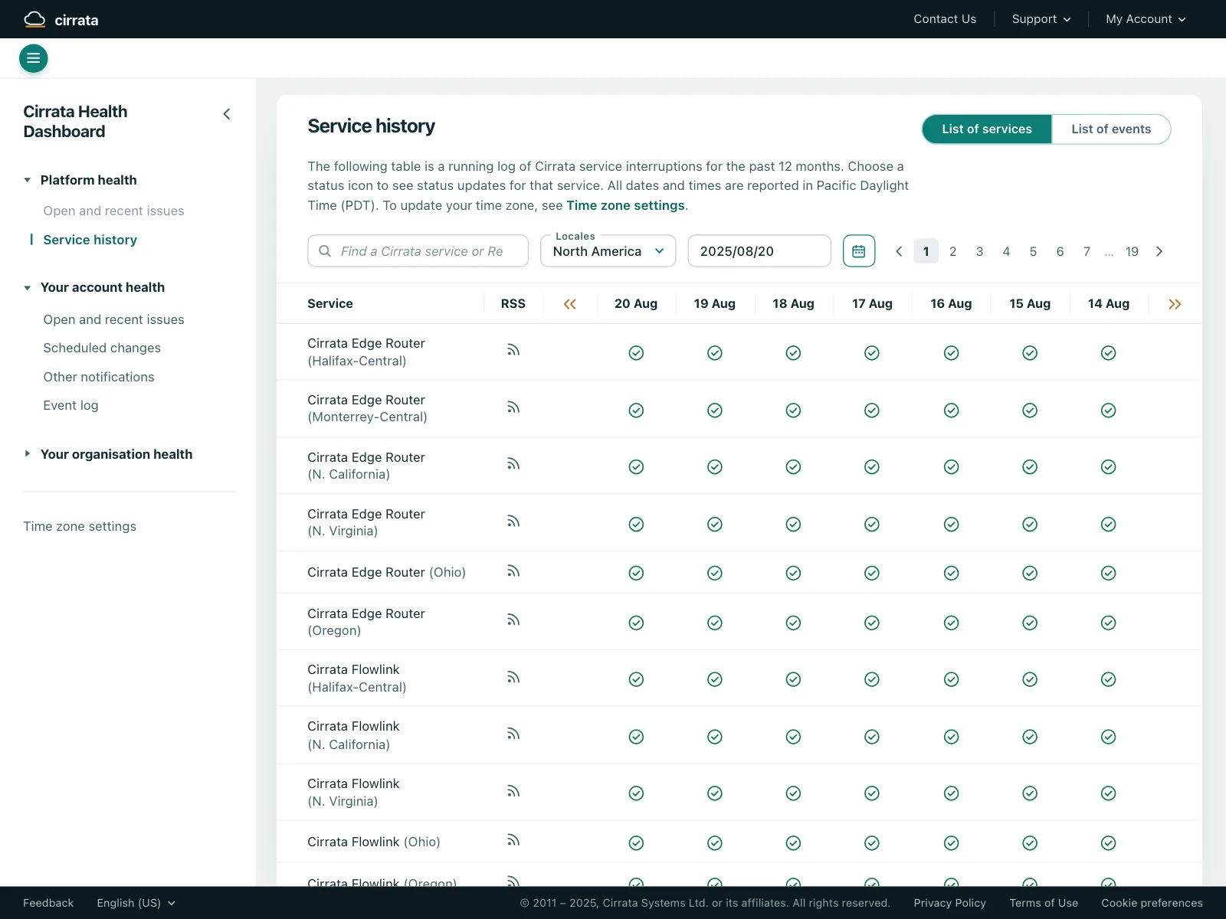Open RSS feed for Flowlink (Ohio)
Screen dimensions: 1226x919
click(513, 840)
